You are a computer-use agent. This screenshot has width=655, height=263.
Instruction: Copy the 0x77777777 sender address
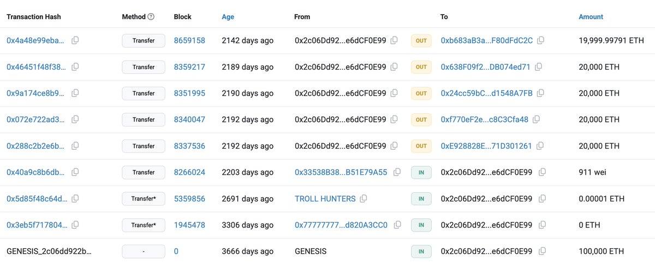click(x=397, y=225)
